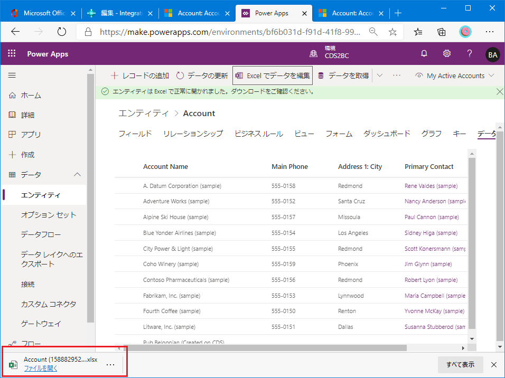Click データを取得 to get data
Screen dimensions: 505x378
(x=343, y=75)
